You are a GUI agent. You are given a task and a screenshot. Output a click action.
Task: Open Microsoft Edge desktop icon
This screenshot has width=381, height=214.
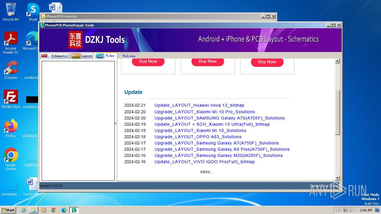click(31, 41)
